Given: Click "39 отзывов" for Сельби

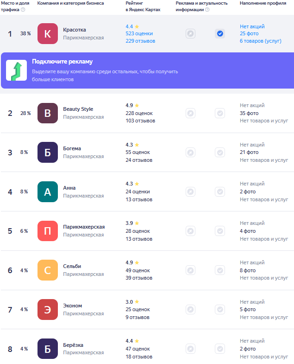Looking at the screenshot, I should [x=139, y=278].
